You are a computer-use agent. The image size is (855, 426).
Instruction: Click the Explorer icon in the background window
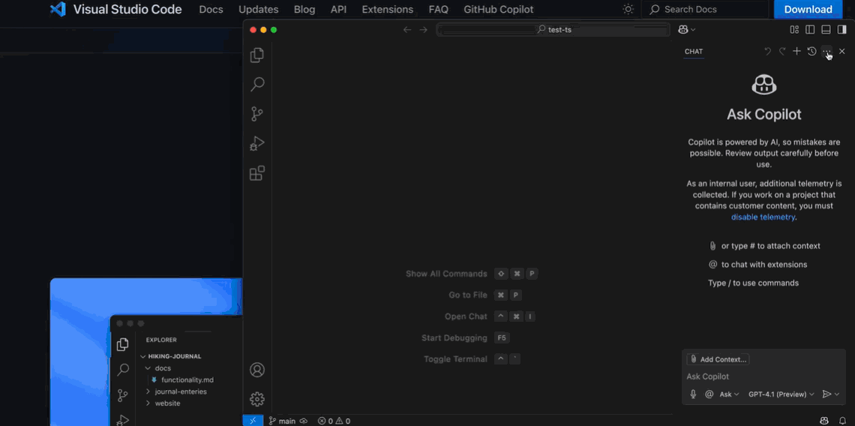(123, 344)
